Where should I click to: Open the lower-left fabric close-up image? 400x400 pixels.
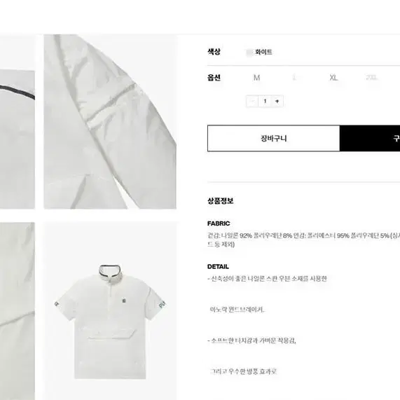pos(18,311)
